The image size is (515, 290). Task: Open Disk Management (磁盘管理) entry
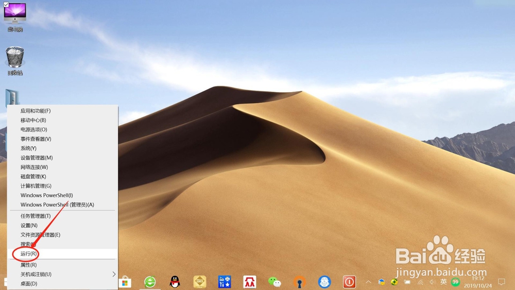click(62, 176)
